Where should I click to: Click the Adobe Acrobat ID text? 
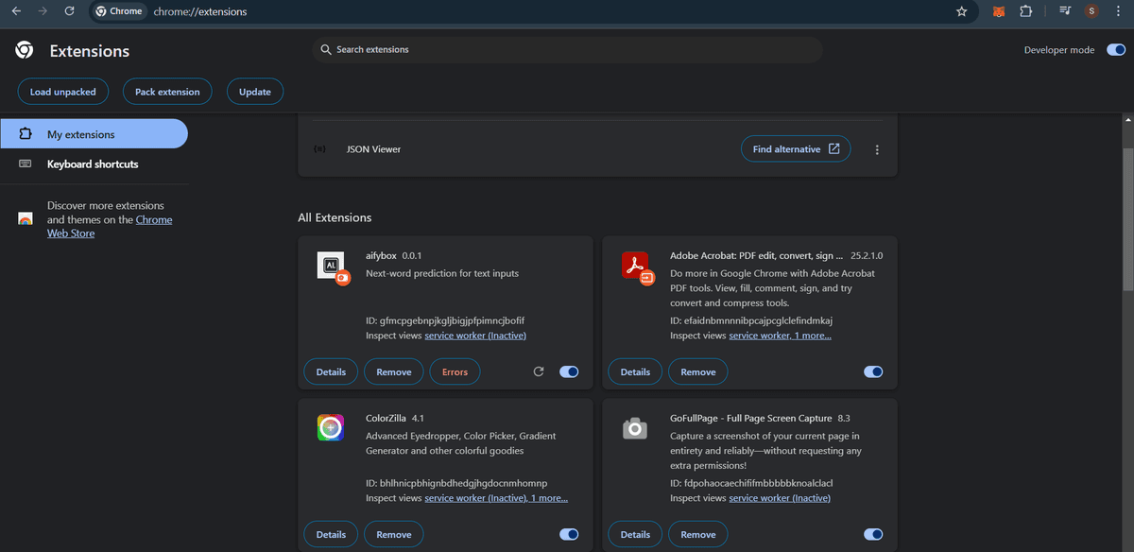(751, 320)
